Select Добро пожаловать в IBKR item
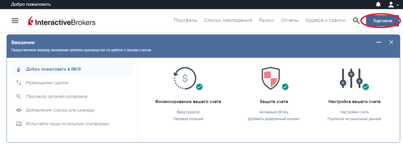 (72, 69)
